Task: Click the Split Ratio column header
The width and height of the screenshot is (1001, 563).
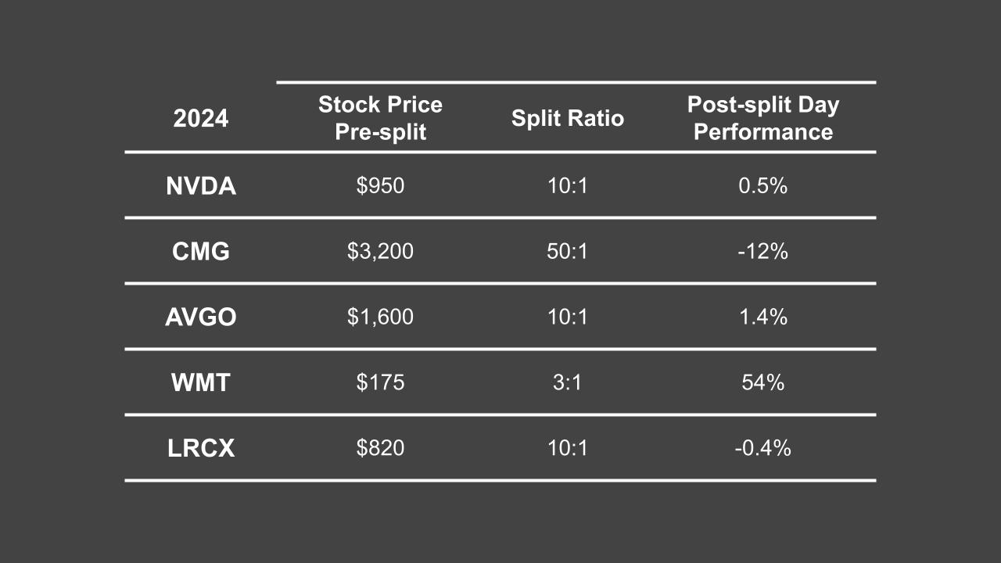Action: tap(568, 119)
